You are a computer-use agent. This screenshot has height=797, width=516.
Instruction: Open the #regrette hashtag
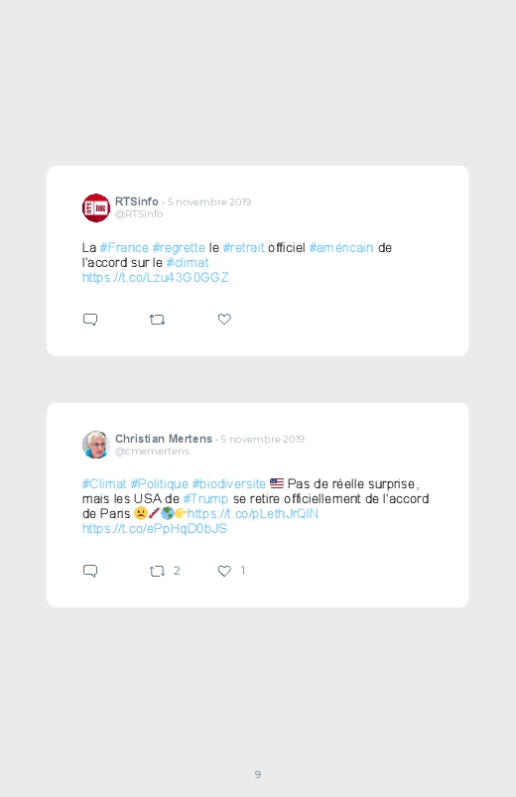click(x=179, y=247)
